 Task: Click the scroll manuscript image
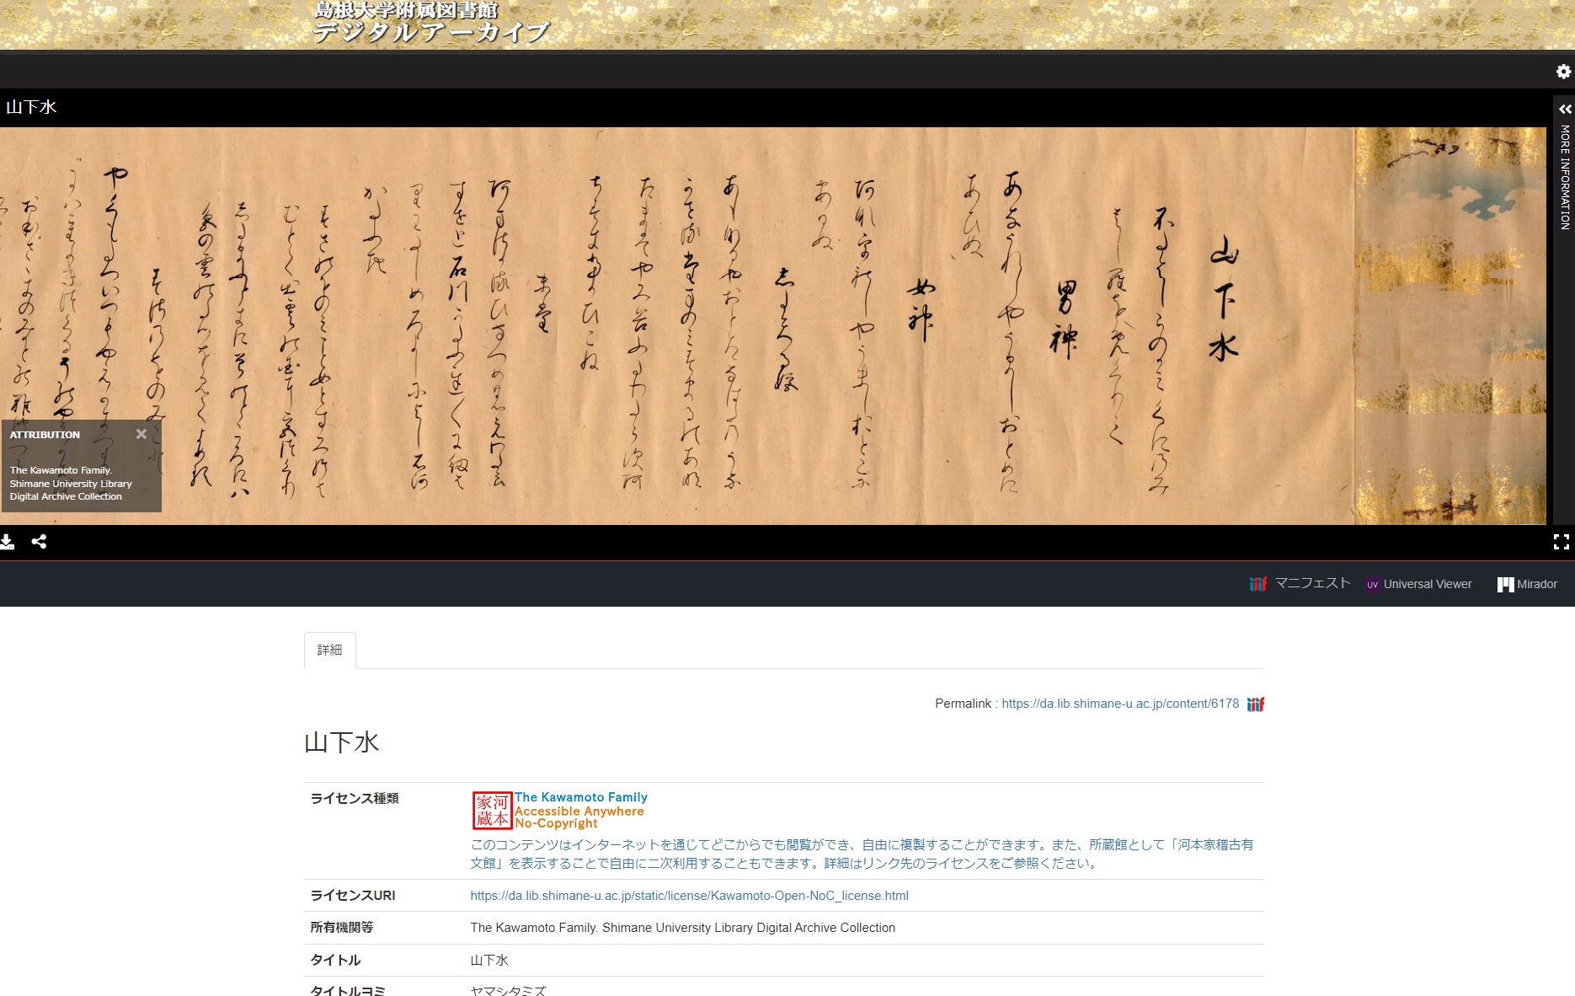[x=773, y=326]
